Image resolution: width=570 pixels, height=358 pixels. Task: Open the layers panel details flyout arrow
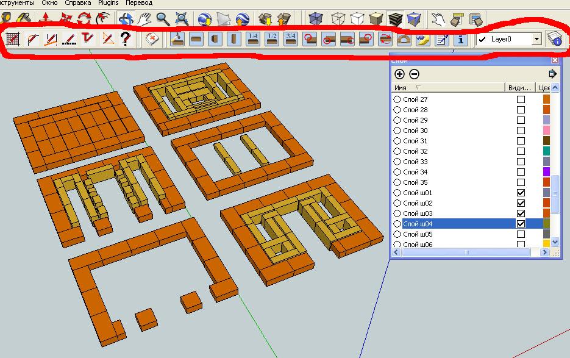(552, 74)
